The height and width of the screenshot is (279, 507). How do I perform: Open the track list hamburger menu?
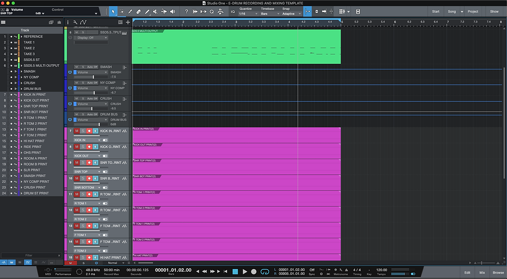(x=3, y=22)
